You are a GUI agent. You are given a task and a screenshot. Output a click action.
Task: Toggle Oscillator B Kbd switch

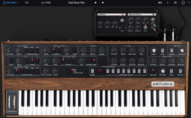(x=94, y=61)
